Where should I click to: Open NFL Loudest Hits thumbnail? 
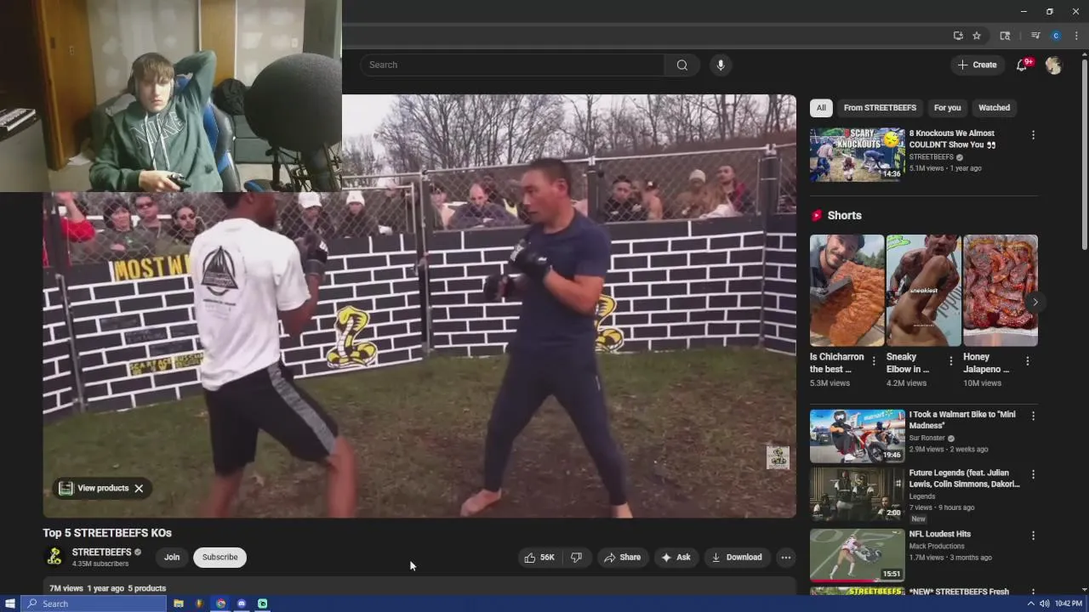857,555
